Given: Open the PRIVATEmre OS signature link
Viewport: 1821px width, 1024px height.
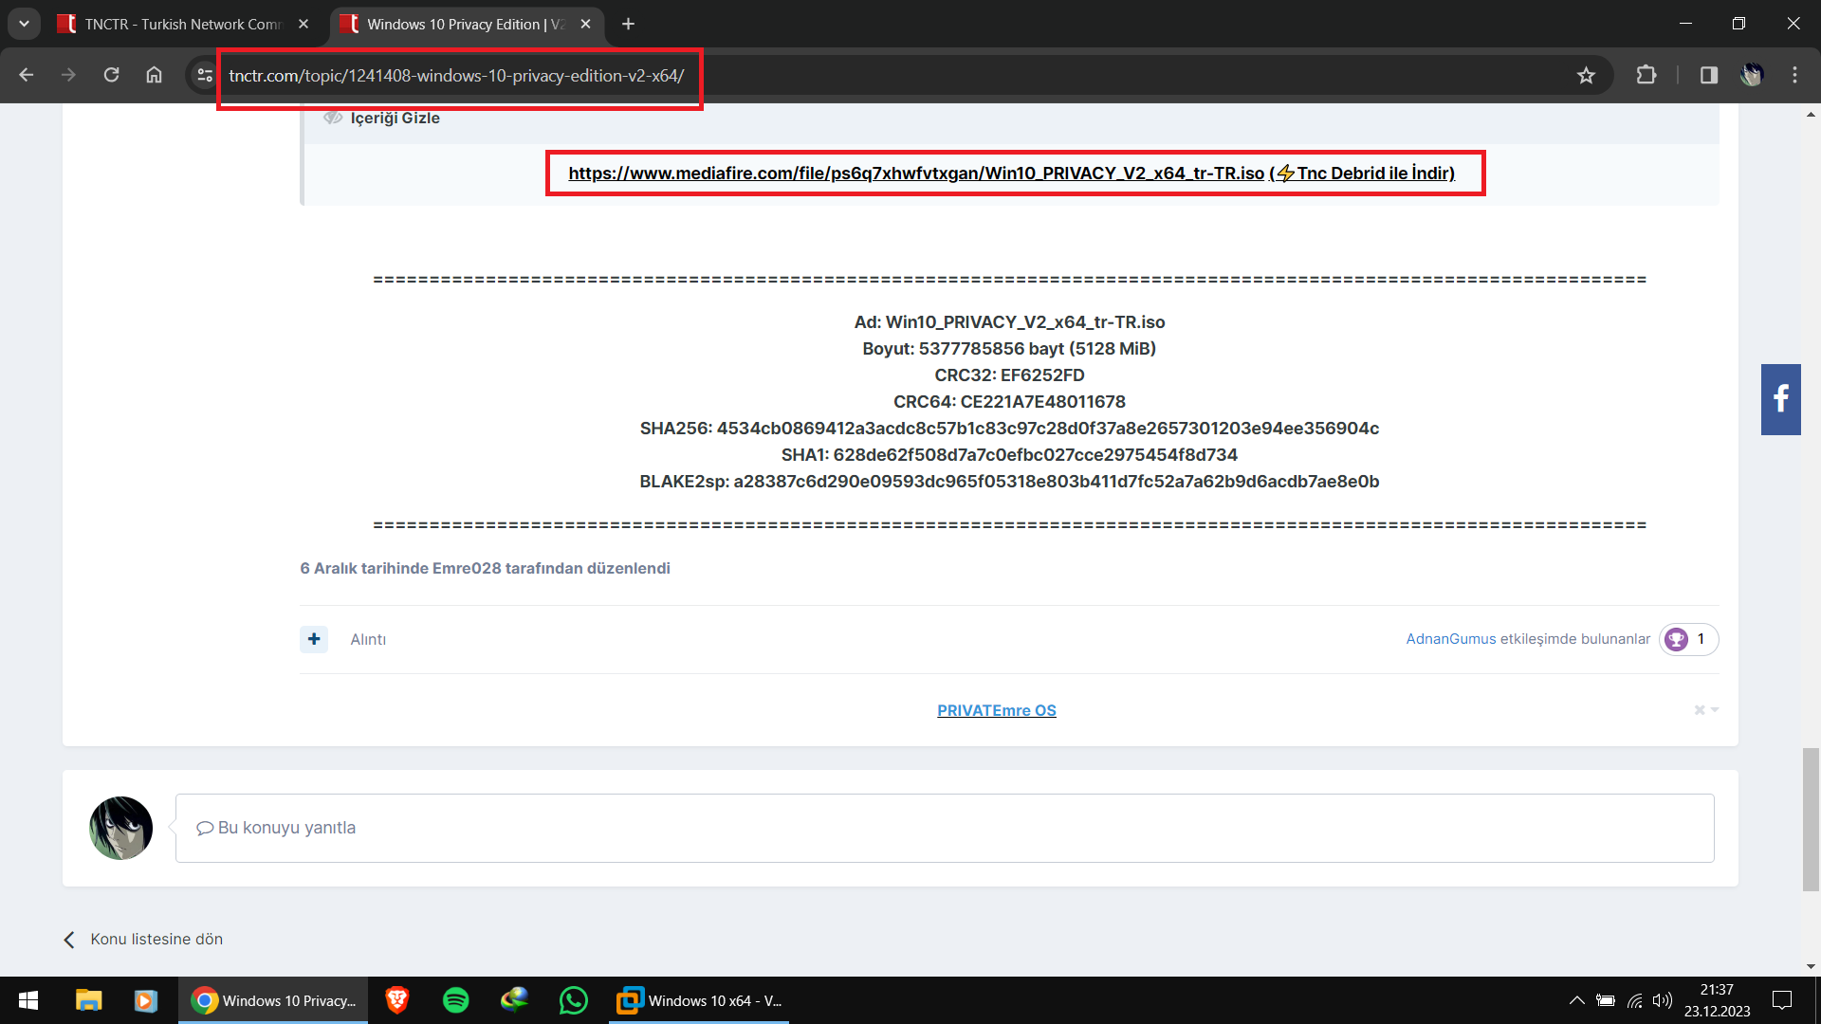Looking at the screenshot, I should pyautogui.click(x=996, y=710).
